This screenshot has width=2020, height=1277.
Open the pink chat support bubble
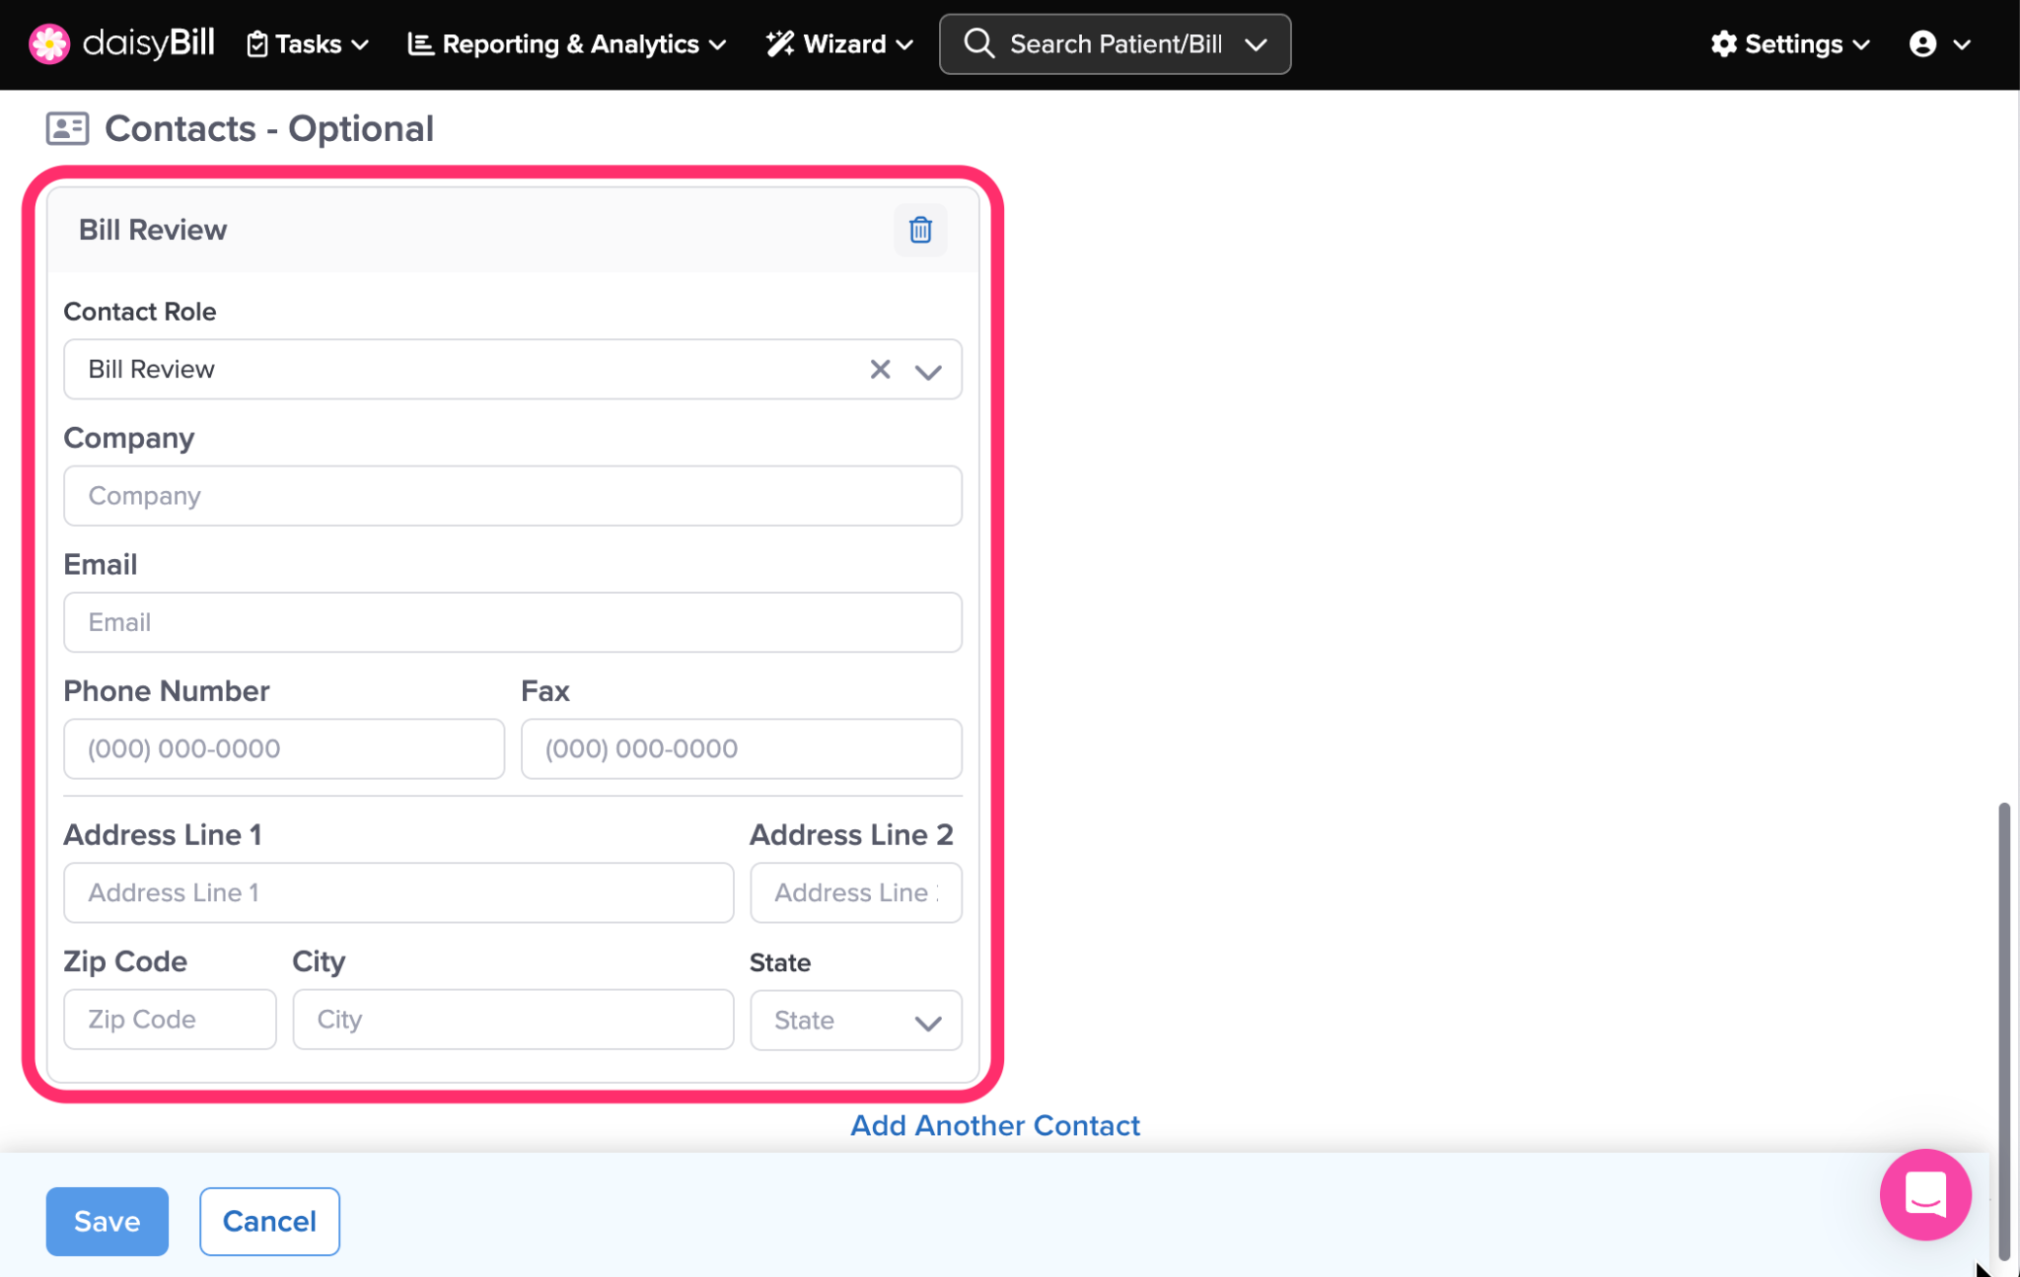click(x=1924, y=1194)
